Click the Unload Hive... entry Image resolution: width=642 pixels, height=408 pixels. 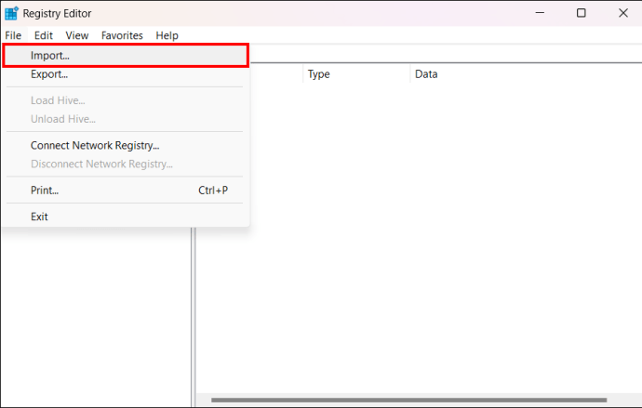tap(126, 119)
